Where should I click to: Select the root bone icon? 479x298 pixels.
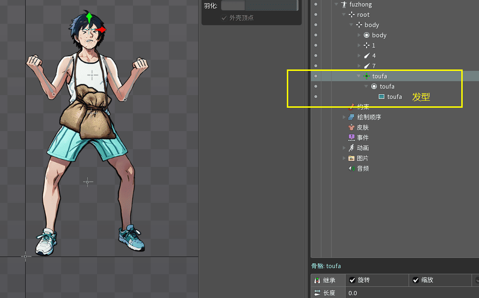click(x=352, y=15)
